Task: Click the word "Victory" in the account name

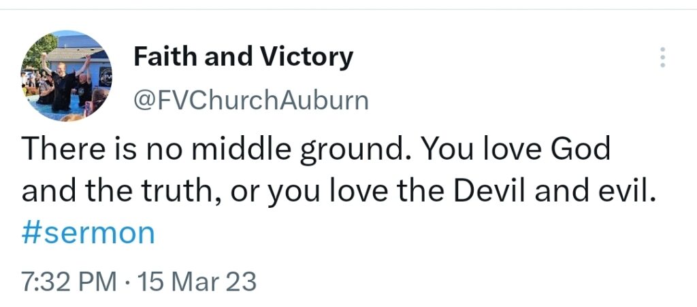Action: point(306,58)
